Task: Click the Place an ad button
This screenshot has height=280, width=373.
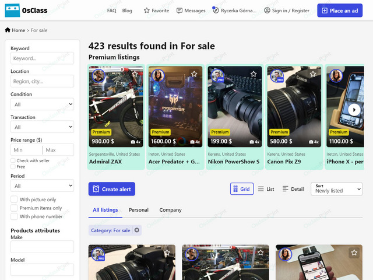Action: pos(340,10)
